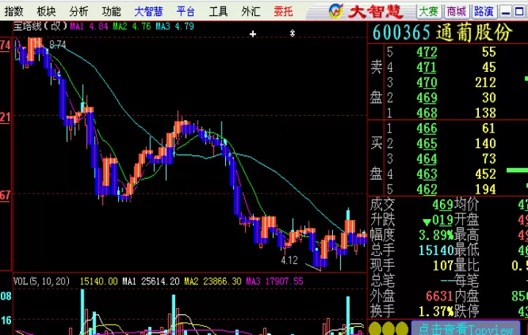Click the second yellow circle icon
This screenshot has height=335, width=528.
pyautogui.click(x=389, y=328)
